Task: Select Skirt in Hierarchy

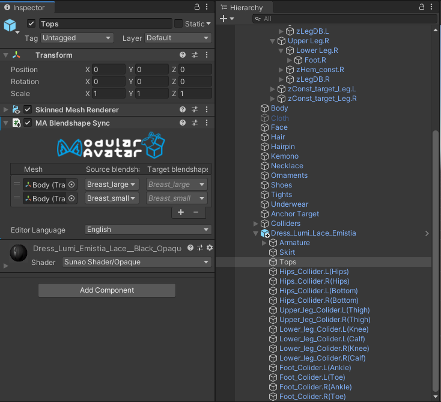Action: point(287,252)
